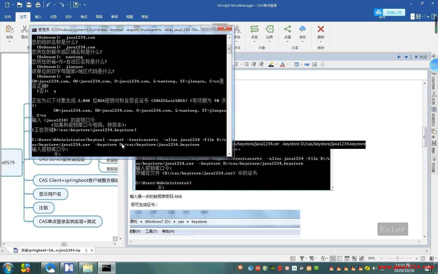Select the 注销 topic in mind map
Viewport: 438px width, 274px height.
point(43,208)
